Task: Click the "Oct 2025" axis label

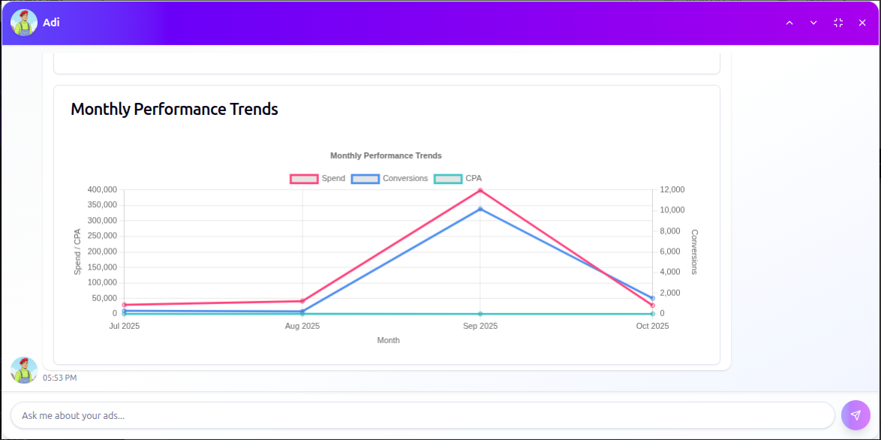Action: point(652,326)
